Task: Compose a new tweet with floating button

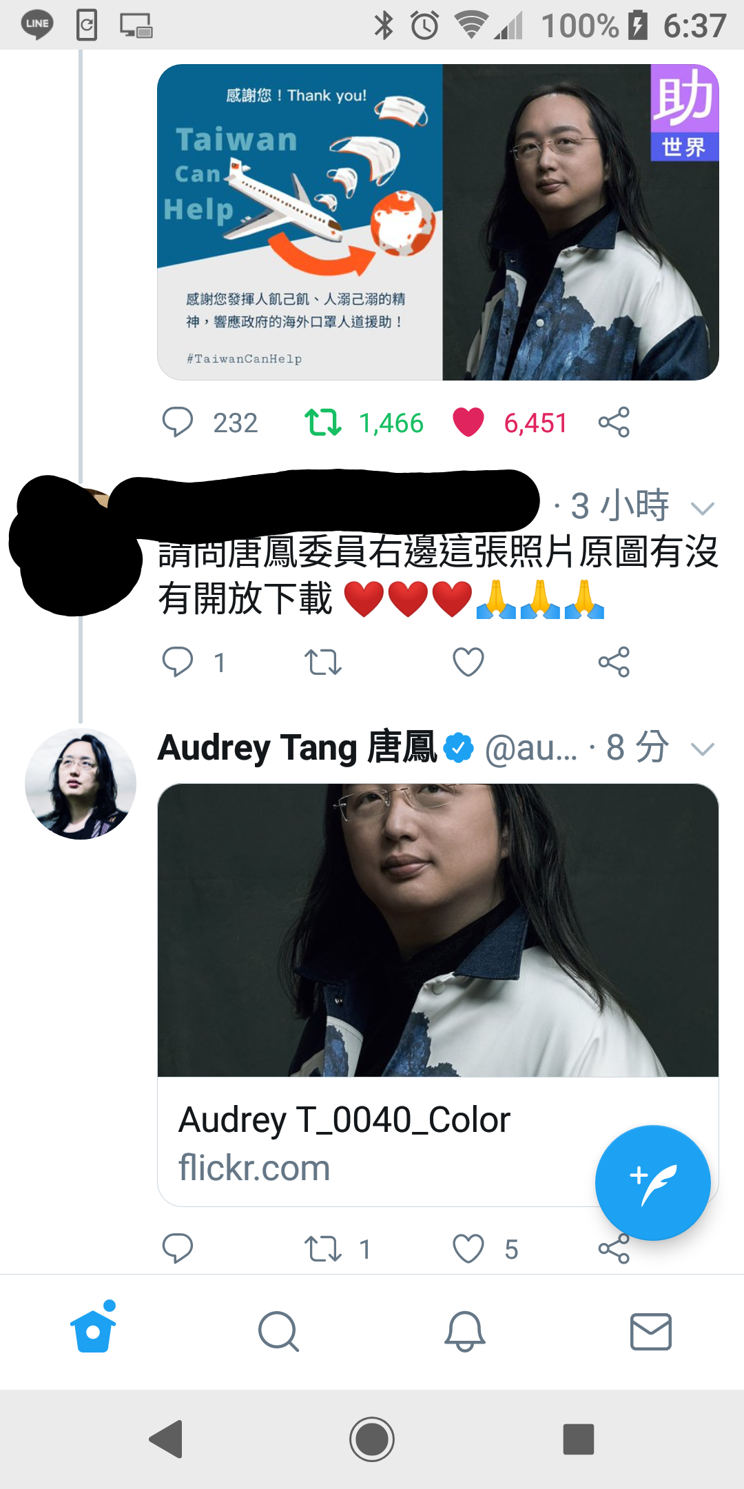Action: click(x=652, y=1182)
